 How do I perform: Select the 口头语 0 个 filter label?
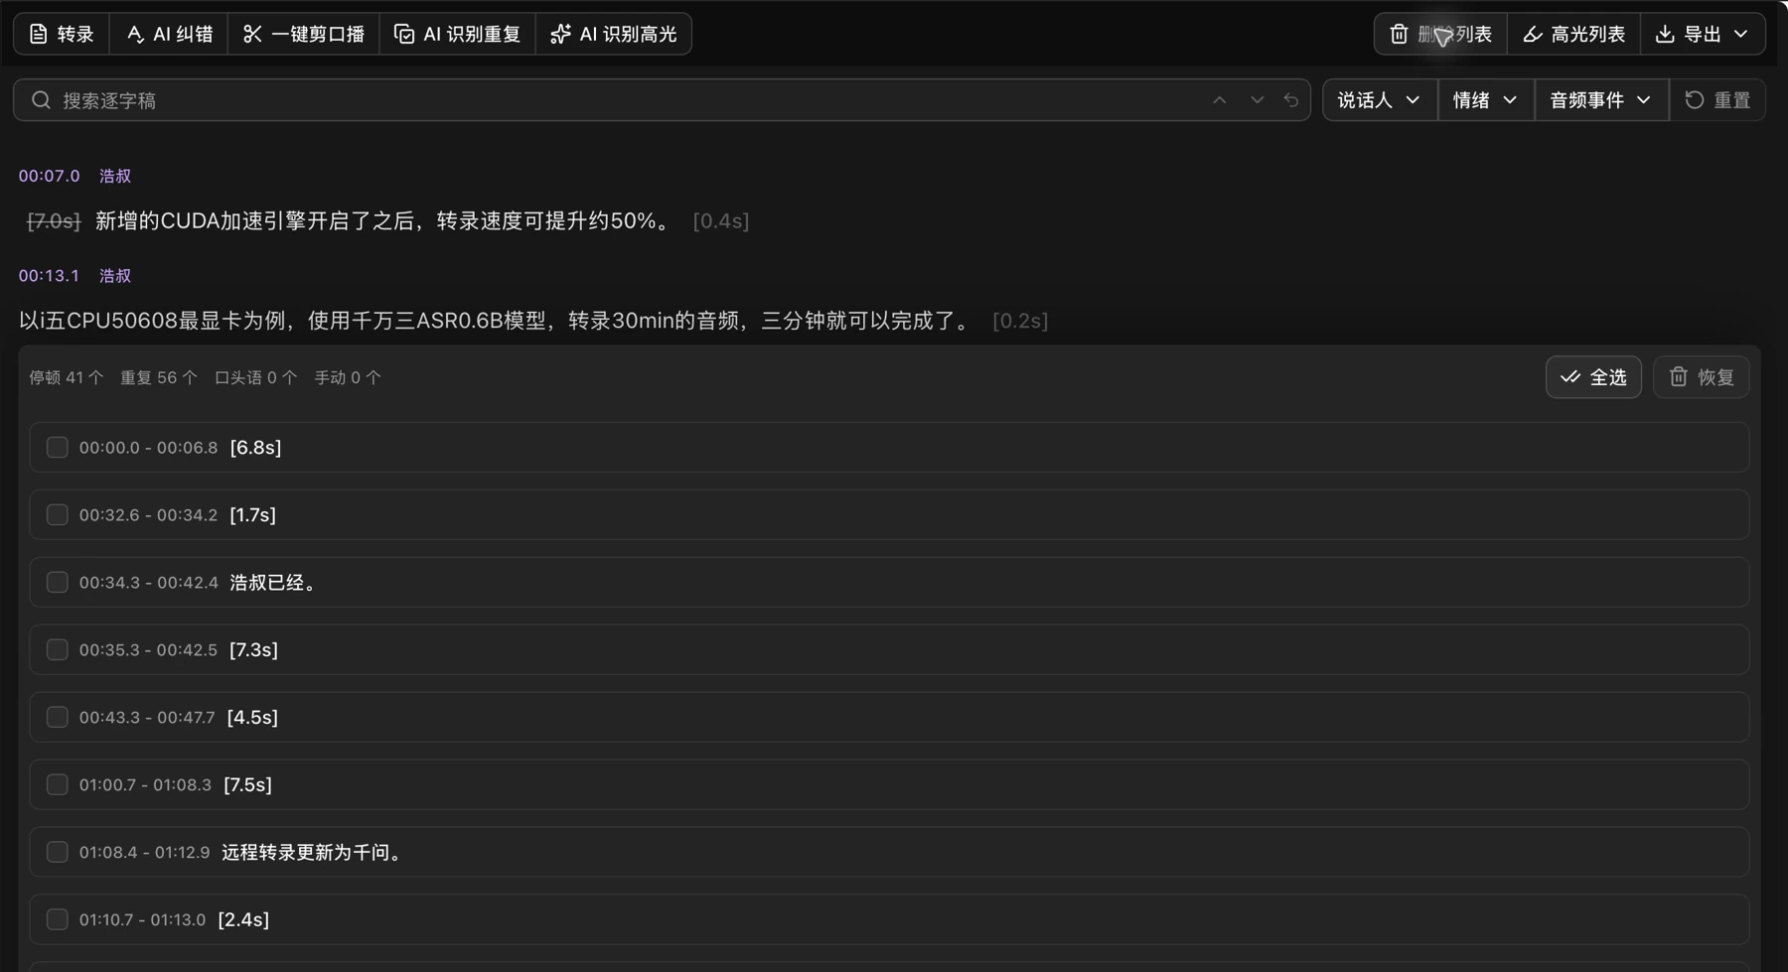point(256,378)
